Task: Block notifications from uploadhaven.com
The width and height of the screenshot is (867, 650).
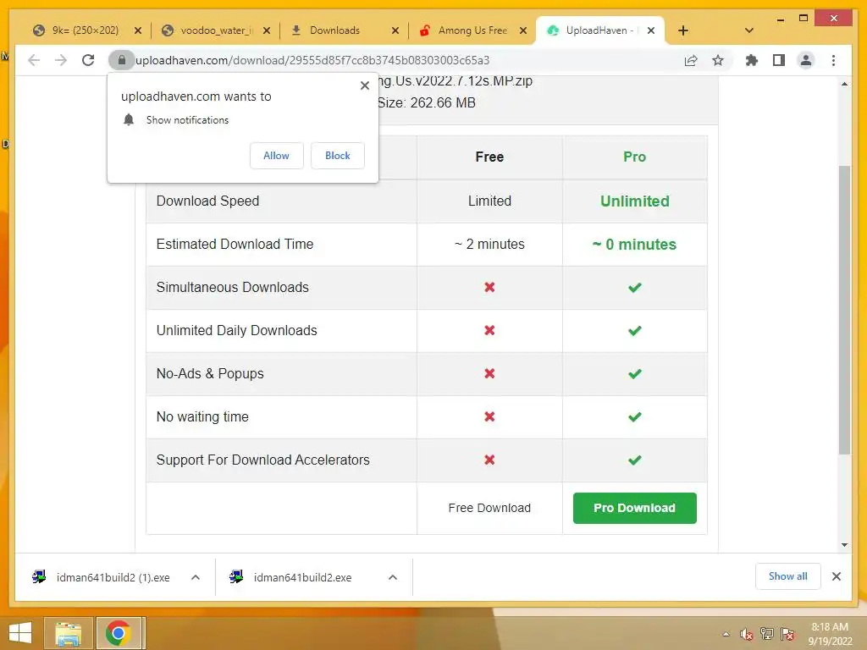Action: 337,156
